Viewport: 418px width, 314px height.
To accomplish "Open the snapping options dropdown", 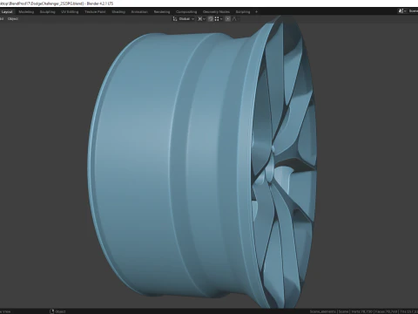I will 219,19.
